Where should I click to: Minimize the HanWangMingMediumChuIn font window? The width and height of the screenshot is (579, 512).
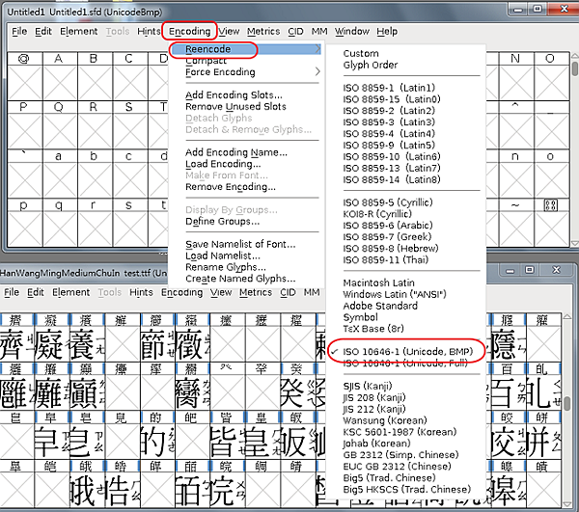click(510, 271)
